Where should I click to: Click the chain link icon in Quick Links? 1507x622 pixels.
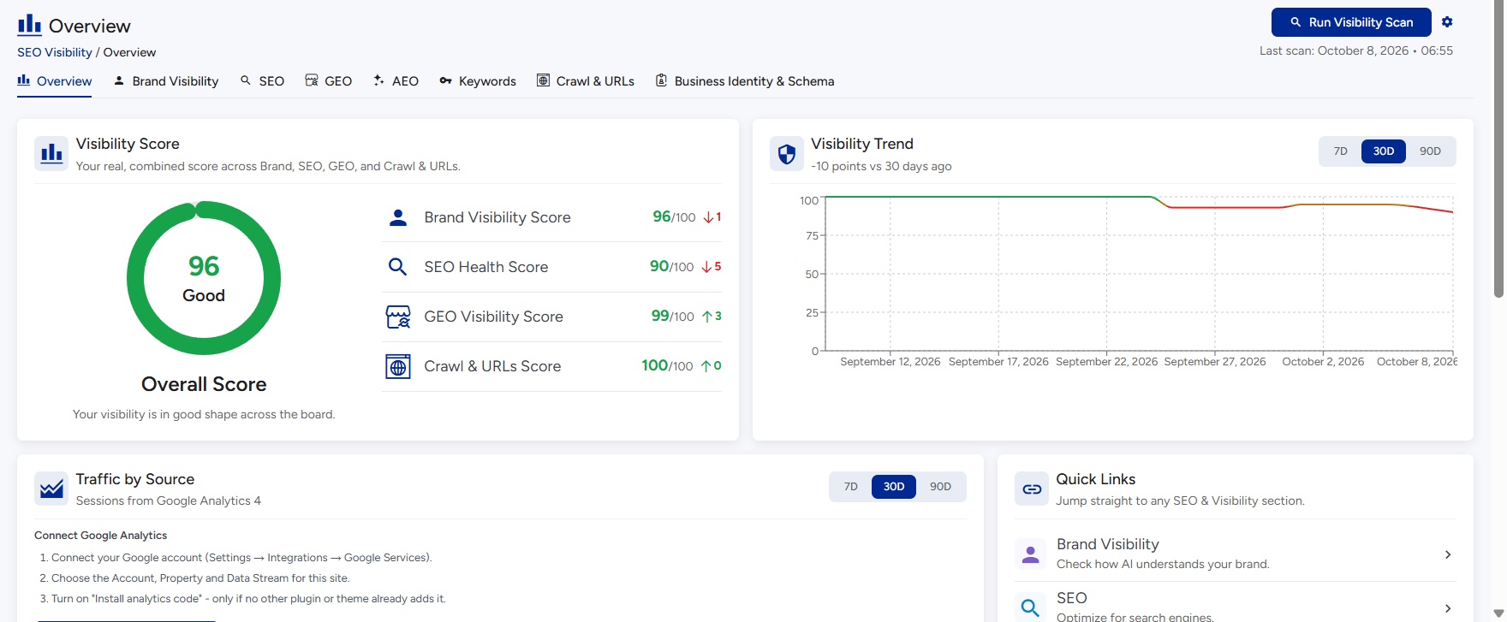pos(1032,489)
